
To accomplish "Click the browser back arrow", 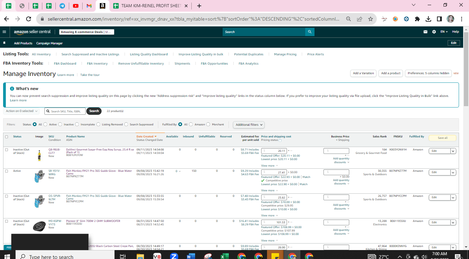I will [7, 19].
